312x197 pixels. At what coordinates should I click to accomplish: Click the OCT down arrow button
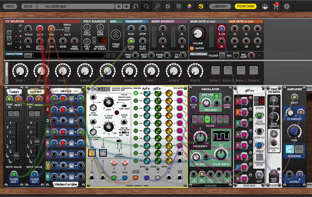pos(9,38)
